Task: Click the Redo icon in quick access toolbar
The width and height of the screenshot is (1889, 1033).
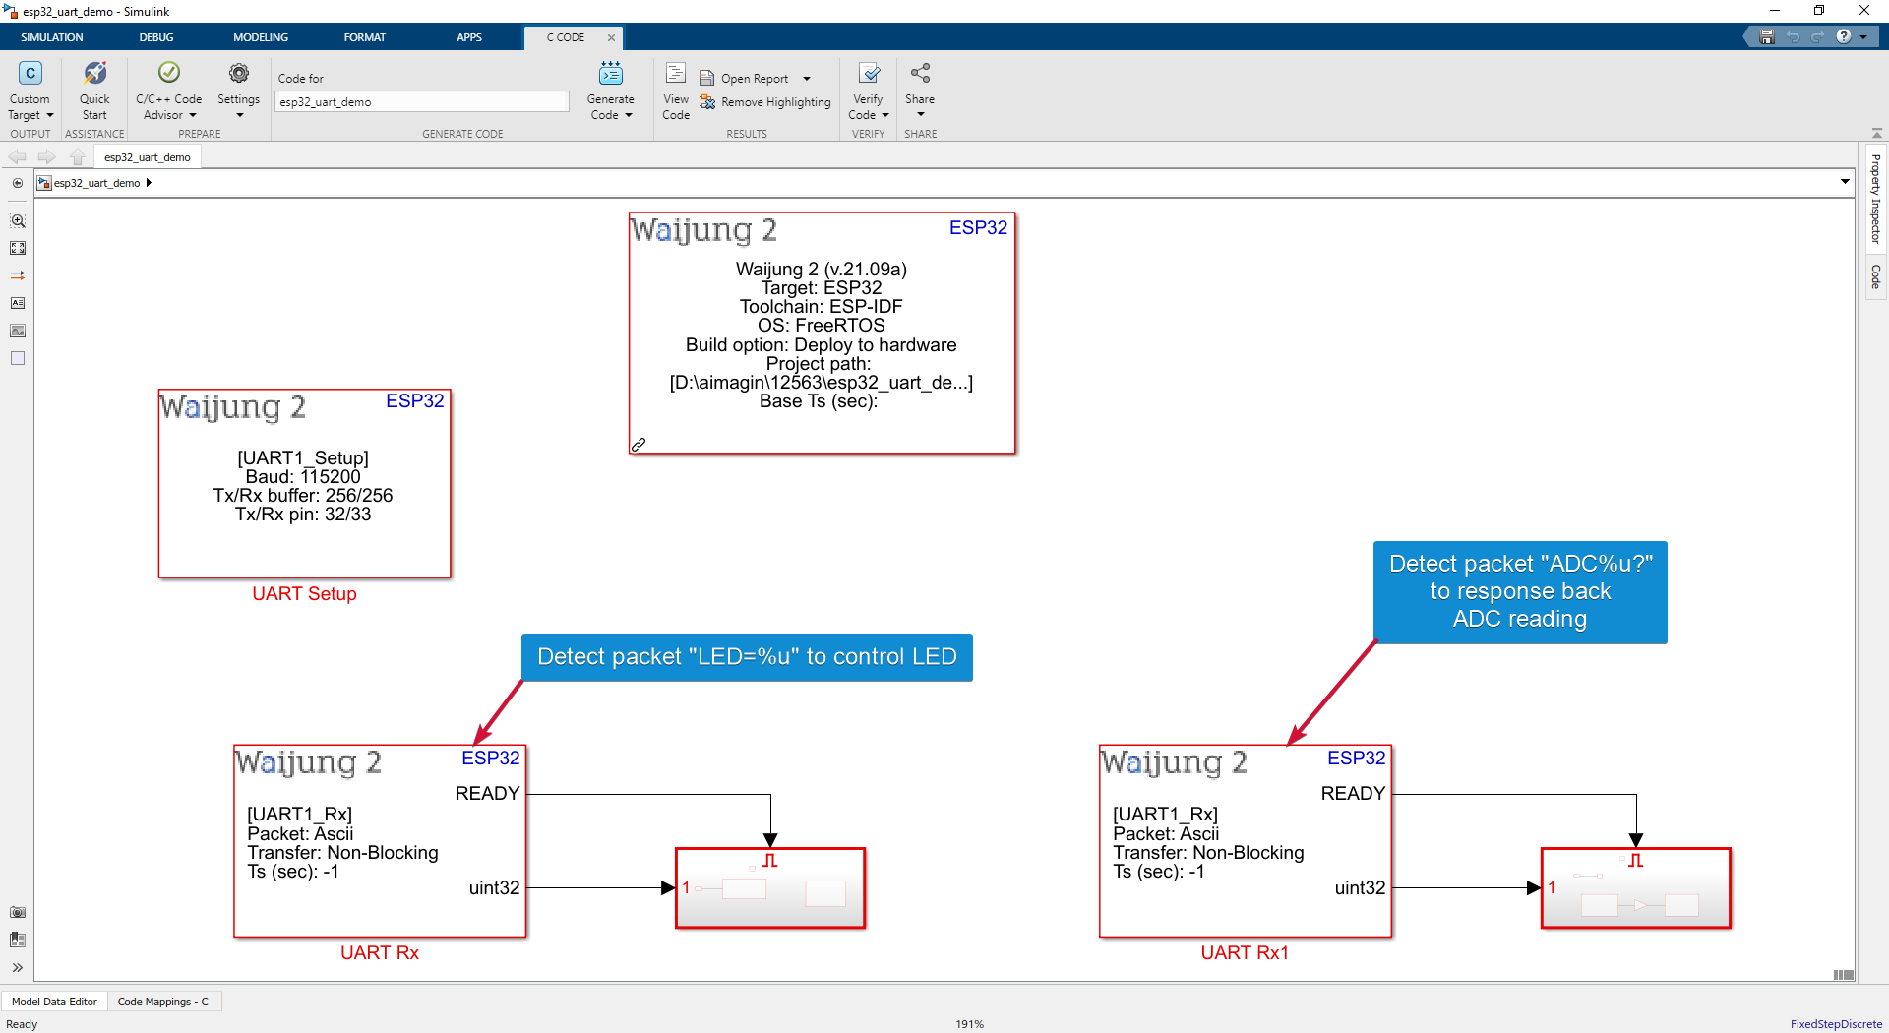Action: pos(1817,36)
